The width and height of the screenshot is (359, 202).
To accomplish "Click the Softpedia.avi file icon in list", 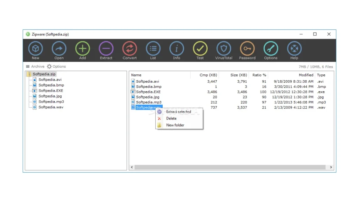I will click(x=133, y=81).
